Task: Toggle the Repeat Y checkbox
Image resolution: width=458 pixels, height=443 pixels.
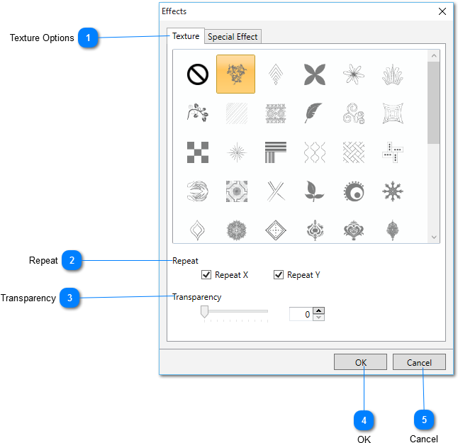Action: click(x=279, y=275)
